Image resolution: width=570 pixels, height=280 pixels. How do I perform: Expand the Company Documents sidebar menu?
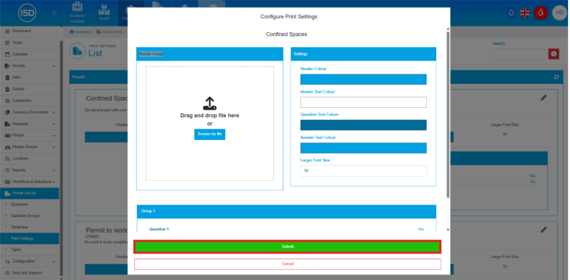30,112
